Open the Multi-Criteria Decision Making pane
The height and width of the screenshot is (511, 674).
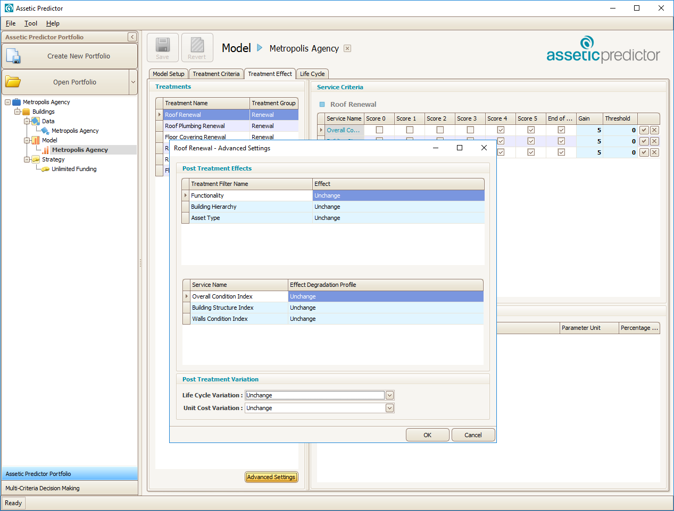70,488
